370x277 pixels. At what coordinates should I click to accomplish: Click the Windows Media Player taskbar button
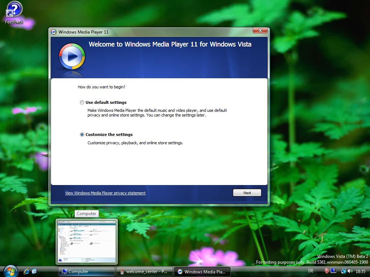(x=202, y=272)
